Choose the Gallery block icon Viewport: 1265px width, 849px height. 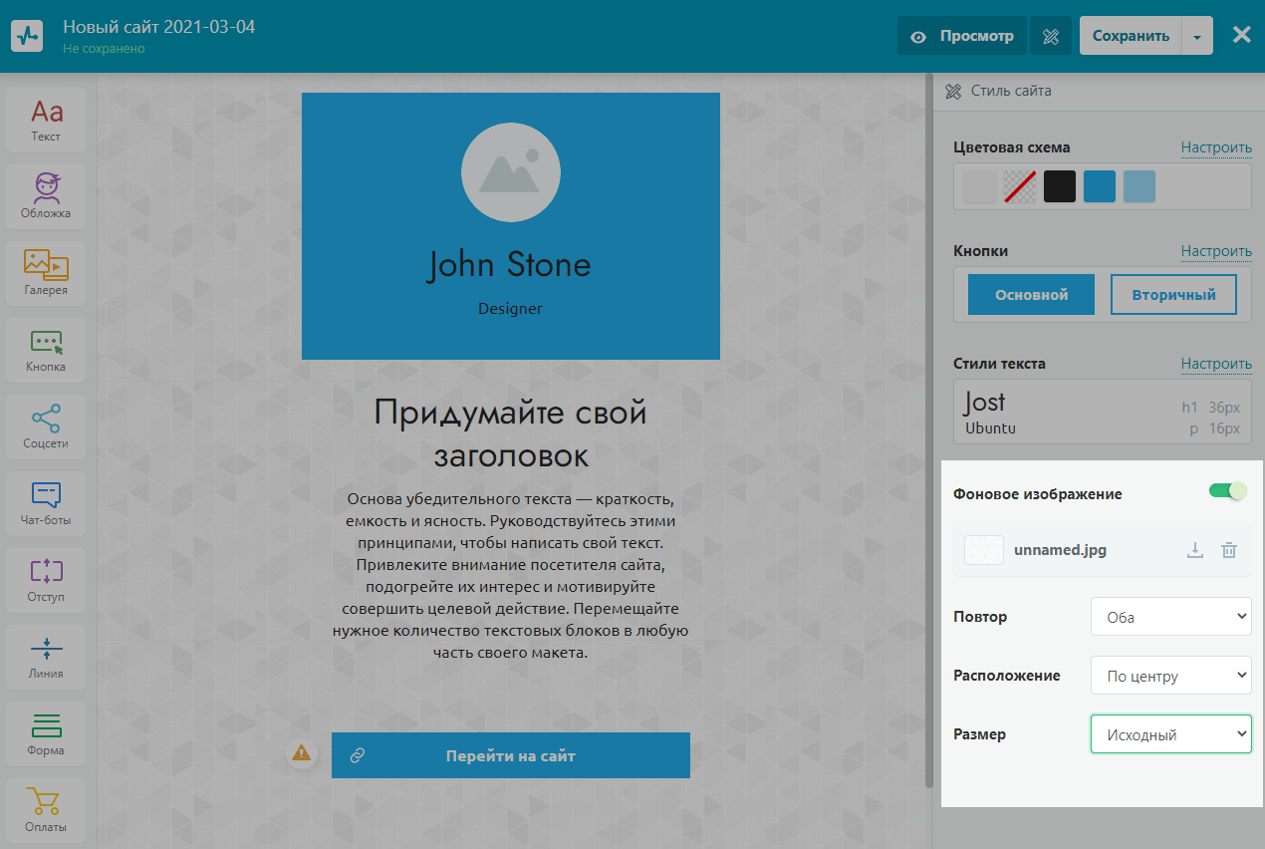[46, 273]
